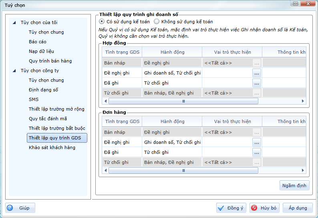This screenshot has height=218, width=318.
Task: Select 'Không sử dụng kế toán' radio option
Action: 157,22
